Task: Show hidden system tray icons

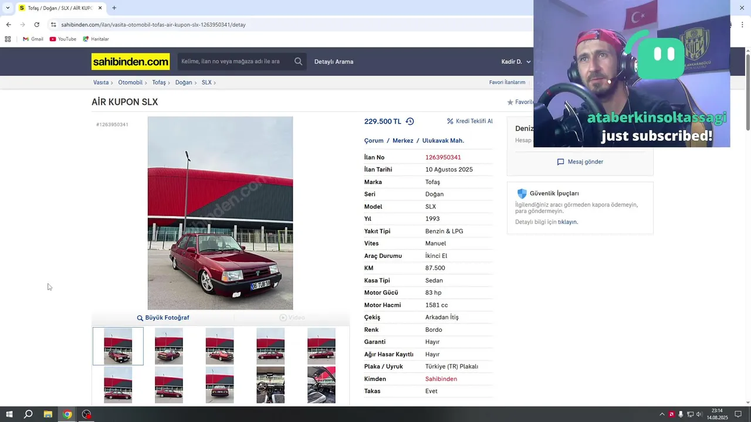Action: pos(662,414)
